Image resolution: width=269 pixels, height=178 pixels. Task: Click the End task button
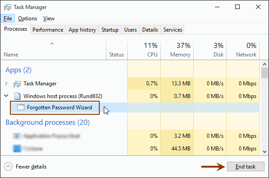(x=246, y=167)
